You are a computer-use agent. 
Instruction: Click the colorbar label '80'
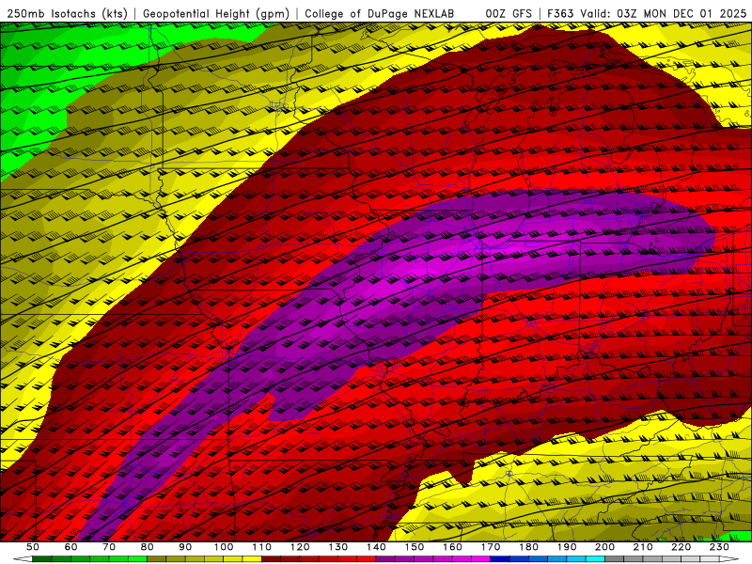[x=148, y=547]
